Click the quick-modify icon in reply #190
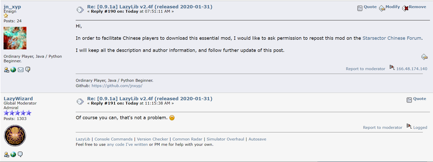433x162 pixels. [424, 57]
